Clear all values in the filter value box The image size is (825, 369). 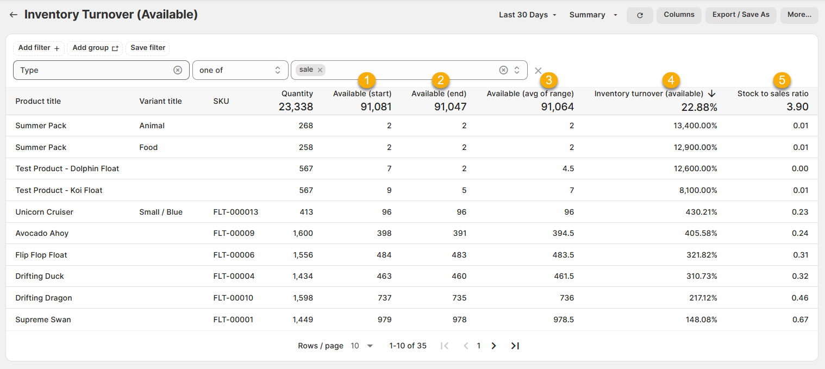[503, 70]
